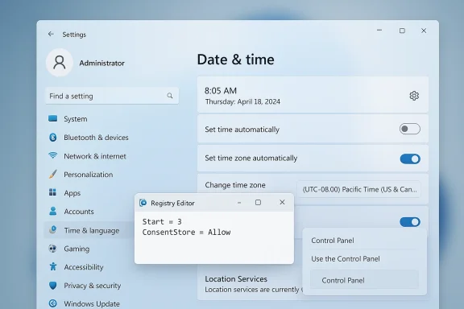Viewport: 464px width, 309px height.
Task: Click the Administrator account name
Action: (101, 63)
